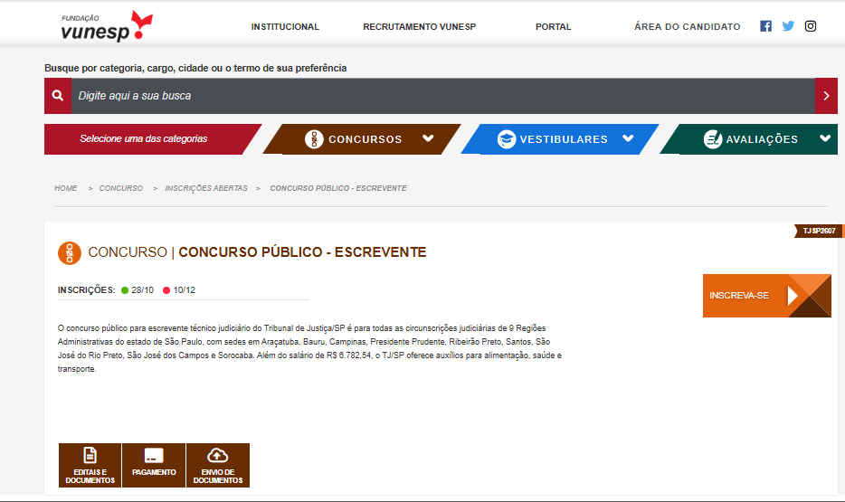This screenshot has height=502, width=845.
Task: Click the orange concurso icon beside title
Action: [x=70, y=253]
